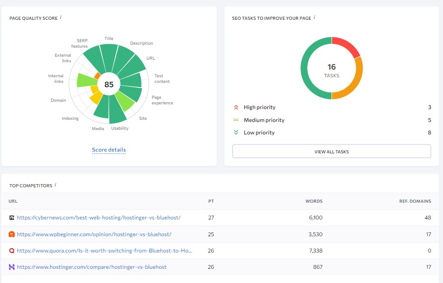443x283 pixels.
Task: Click the High priority red arrows icon
Action: 236,107
